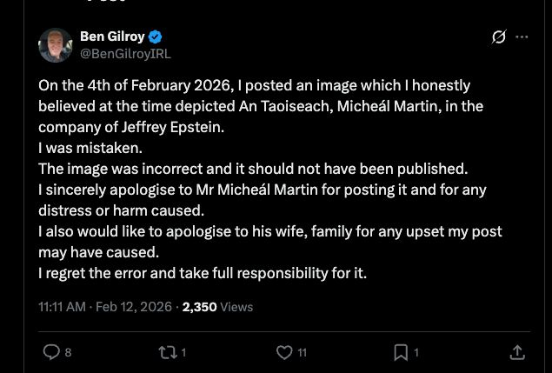Image resolution: width=552 pixels, height=373 pixels.
Task: Bookmark this post using the bookmark icon
Action: click(401, 352)
